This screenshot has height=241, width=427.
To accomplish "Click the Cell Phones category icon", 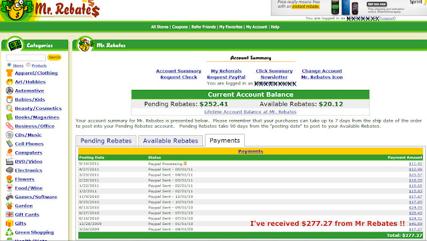I will coord(9,143).
